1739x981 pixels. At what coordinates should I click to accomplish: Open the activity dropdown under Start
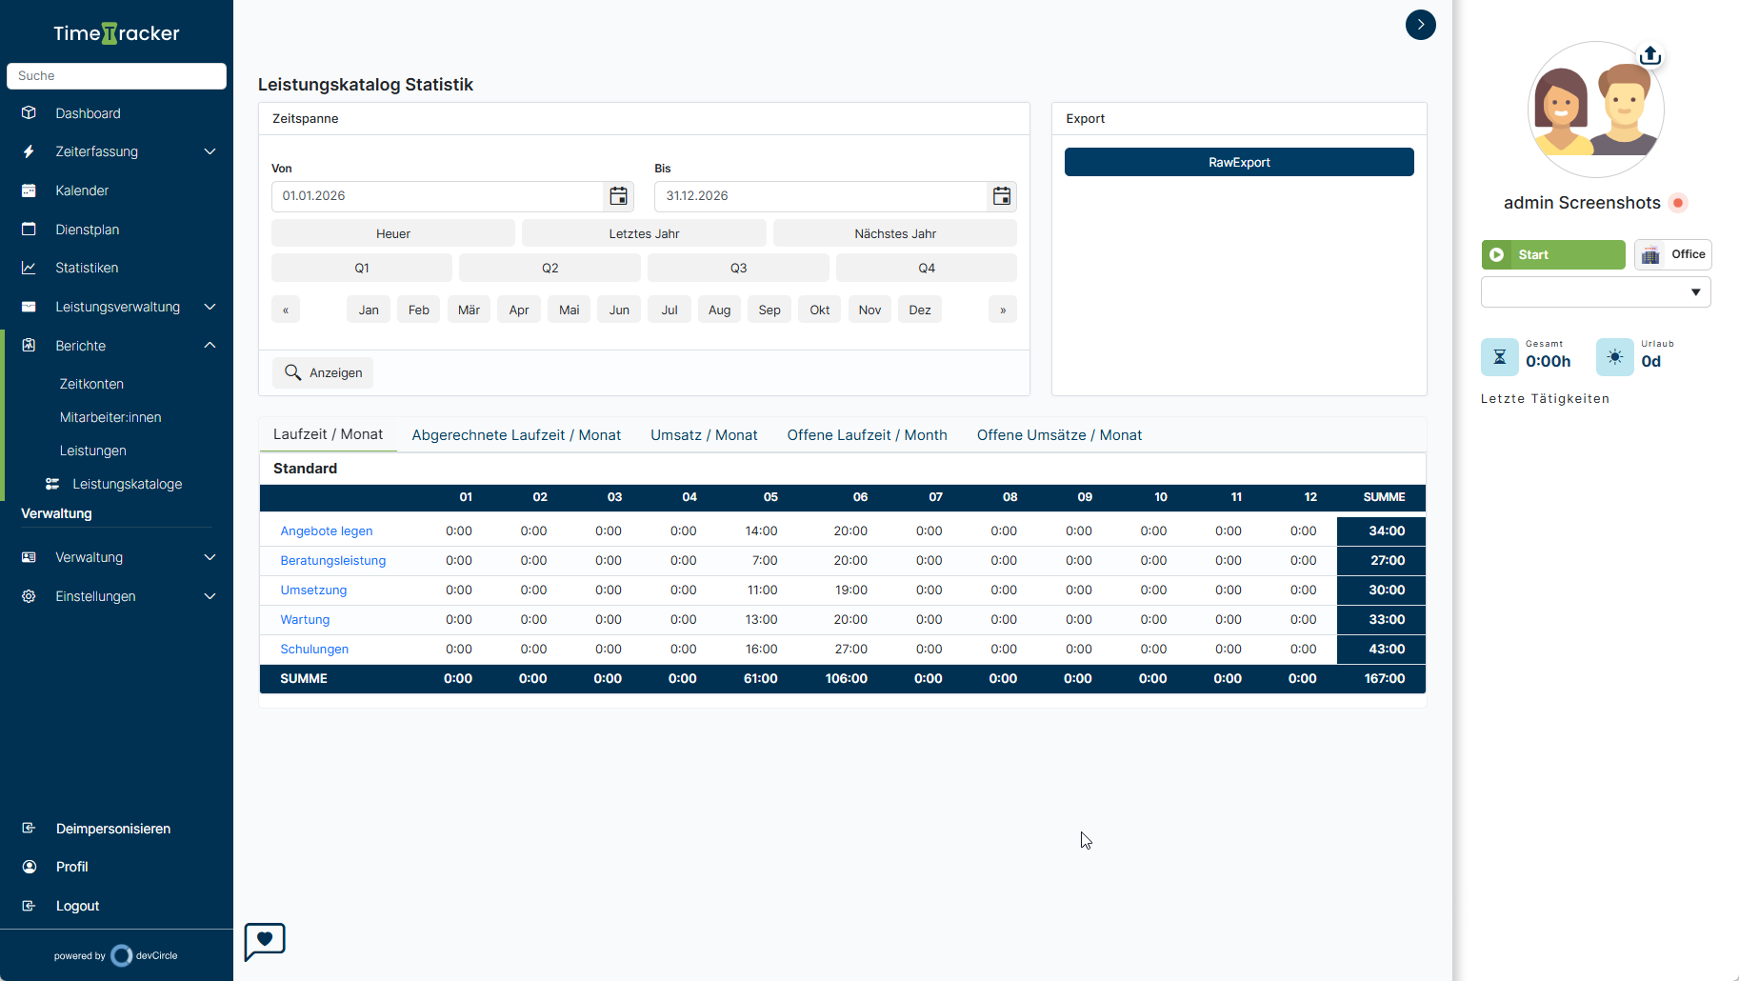[1596, 292]
